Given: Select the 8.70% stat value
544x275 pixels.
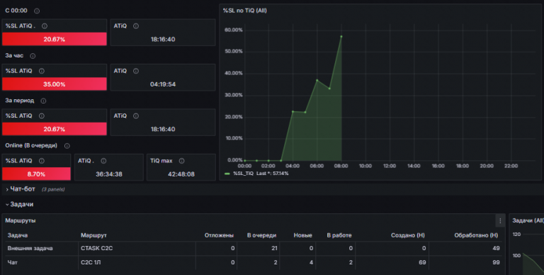Looking at the screenshot, I should click(x=36, y=174).
